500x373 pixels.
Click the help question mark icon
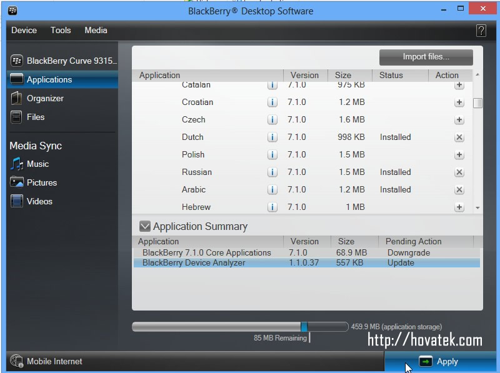481,31
